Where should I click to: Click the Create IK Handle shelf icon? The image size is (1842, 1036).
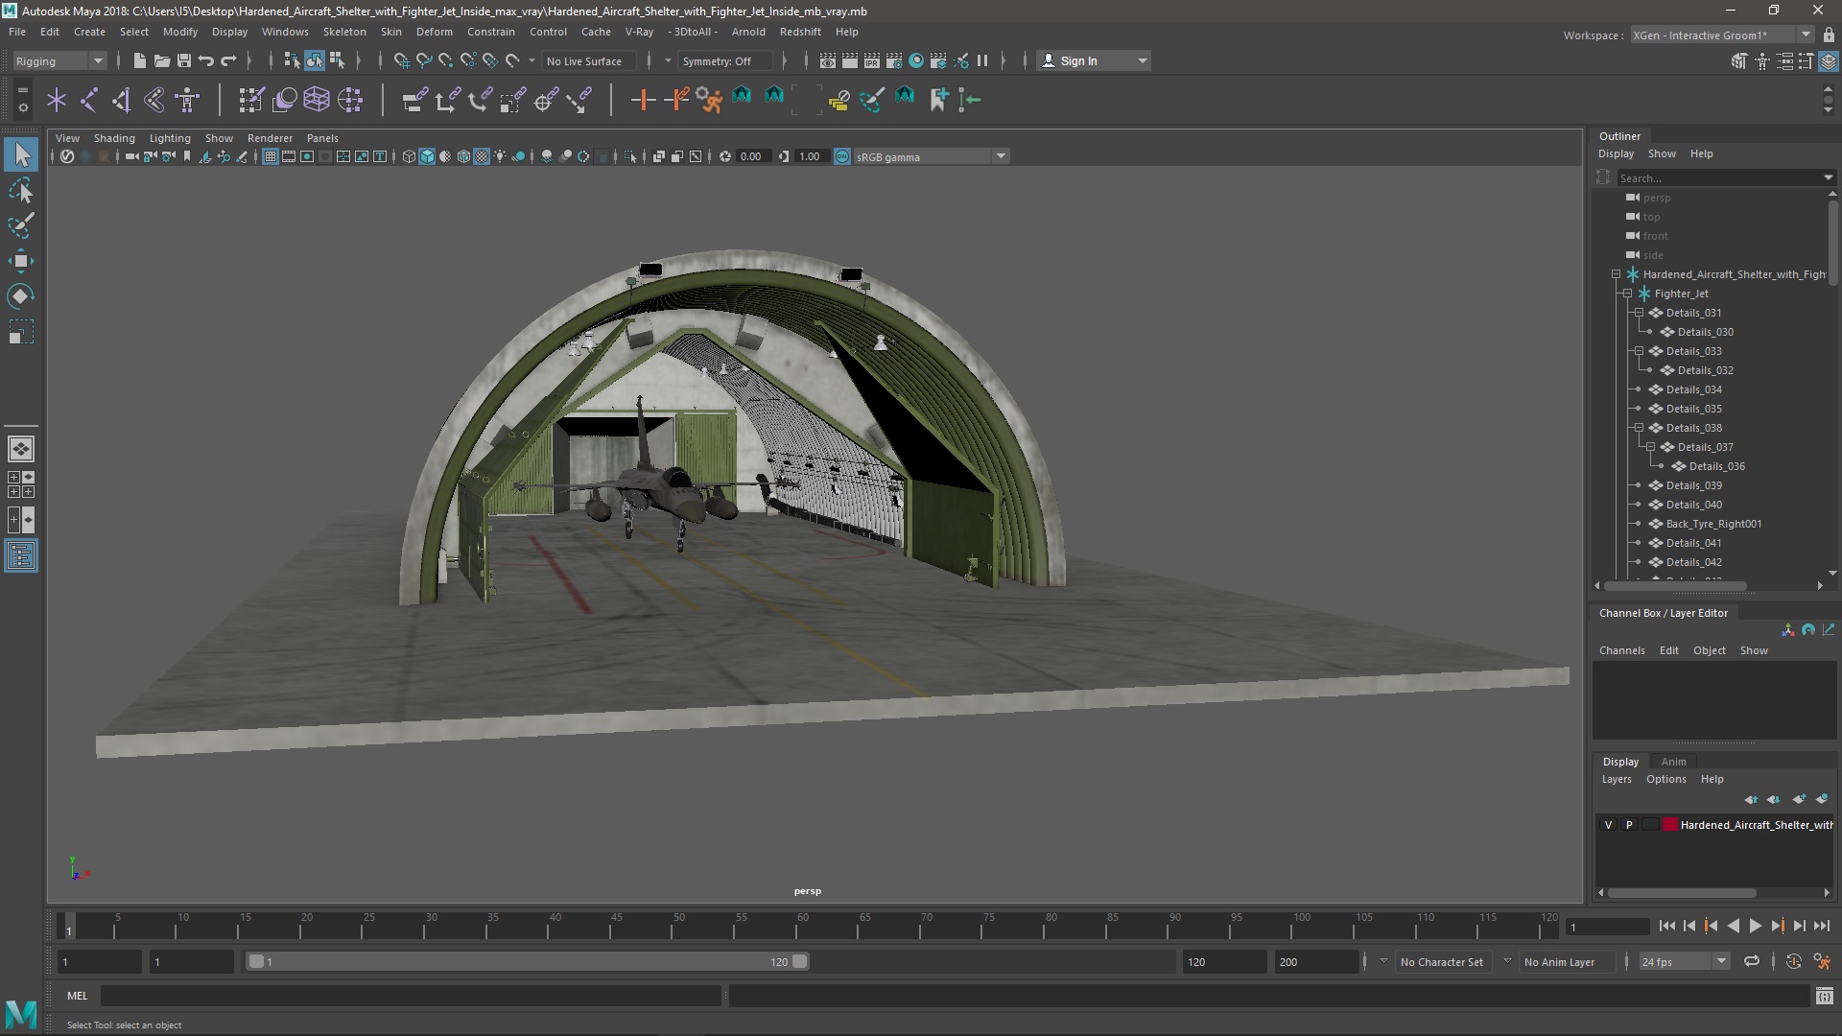pos(121,99)
